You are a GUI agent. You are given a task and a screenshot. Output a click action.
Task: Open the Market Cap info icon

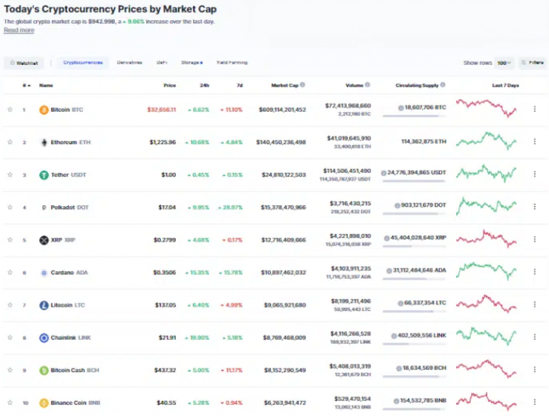(x=303, y=85)
